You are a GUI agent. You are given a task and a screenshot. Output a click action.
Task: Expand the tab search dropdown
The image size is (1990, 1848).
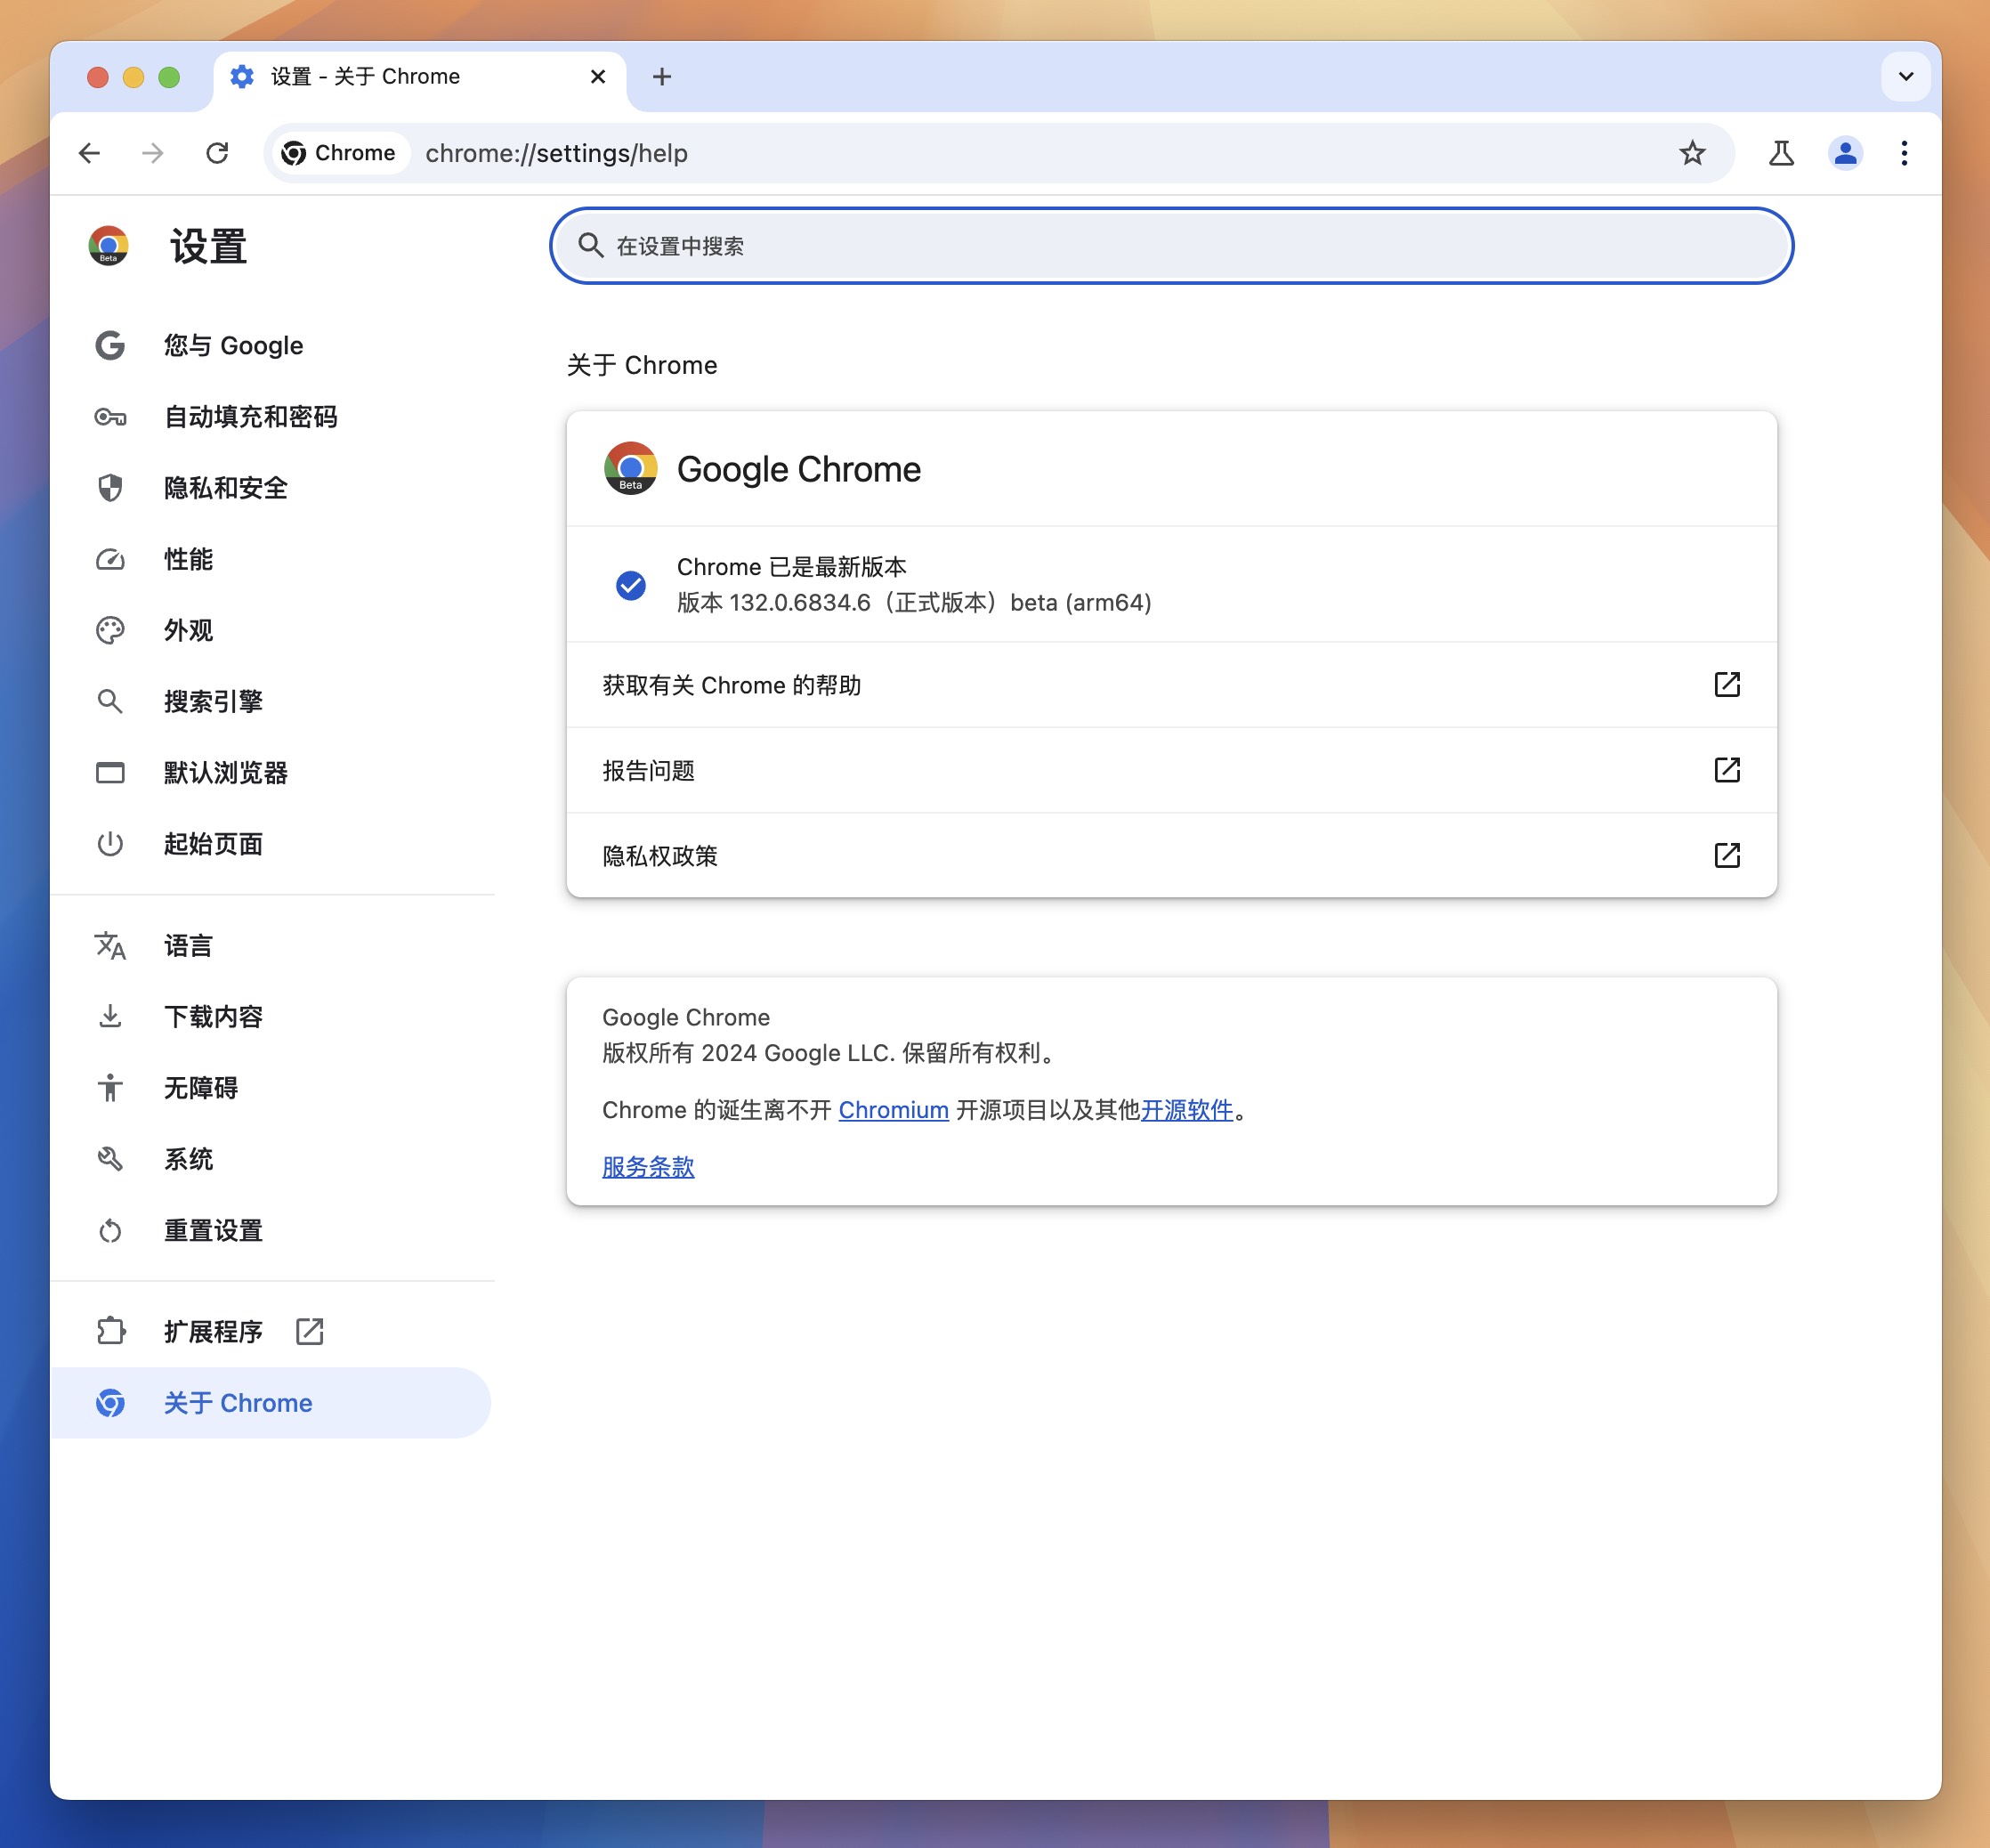[x=1905, y=77]
